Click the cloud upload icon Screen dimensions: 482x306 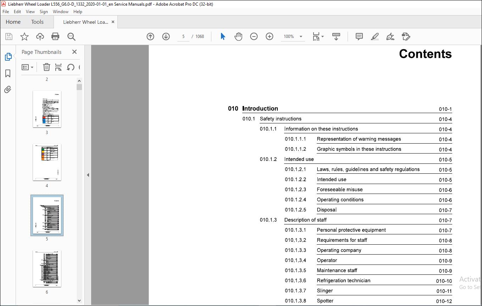tap(40, 37)
